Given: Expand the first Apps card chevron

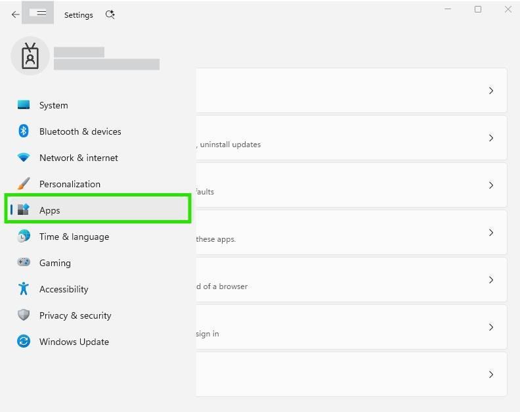Looking at the screenshot, I should tap(491, 91).
